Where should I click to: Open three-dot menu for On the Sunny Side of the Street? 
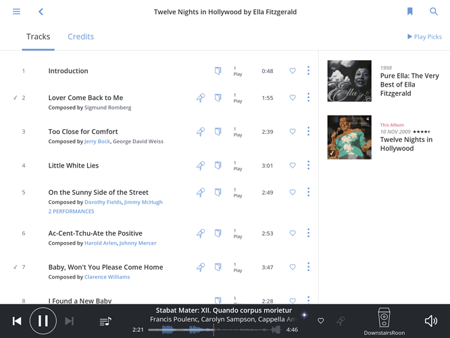pos(309,192)
